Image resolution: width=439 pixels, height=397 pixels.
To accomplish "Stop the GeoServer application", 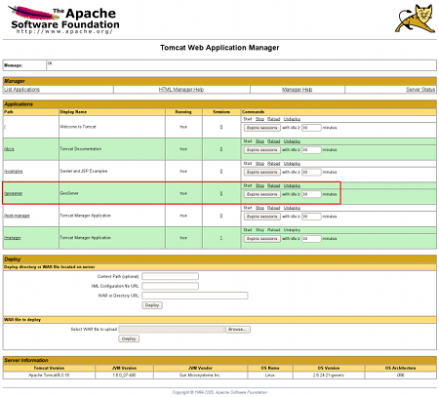I will tap(259, 185).
